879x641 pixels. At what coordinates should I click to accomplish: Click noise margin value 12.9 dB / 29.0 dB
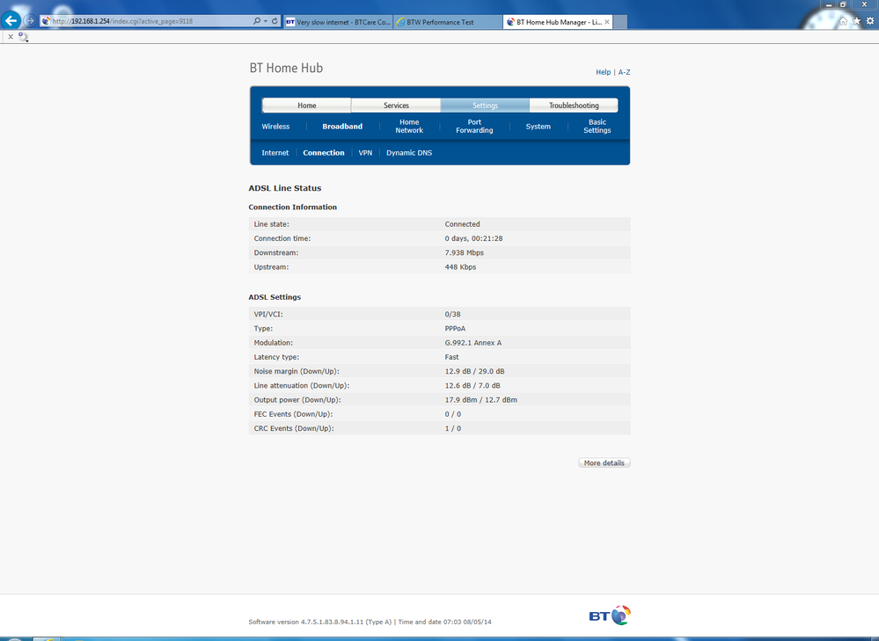click(x=474, y=371)
